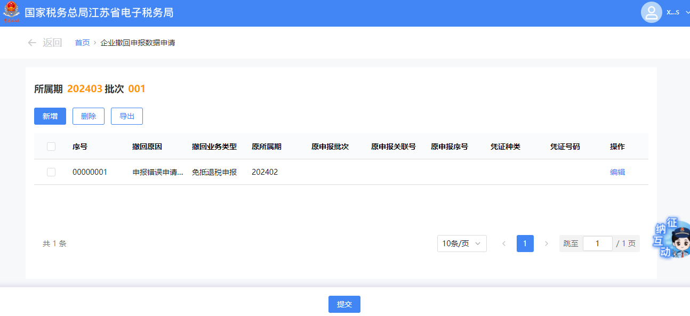Click the 首页 breadcrumb link

(82, 43)
